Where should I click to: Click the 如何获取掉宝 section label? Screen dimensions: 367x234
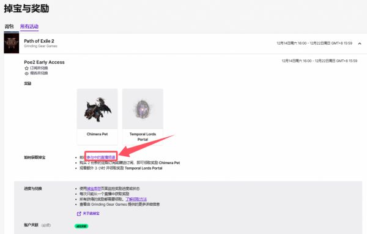coord(35,157)
